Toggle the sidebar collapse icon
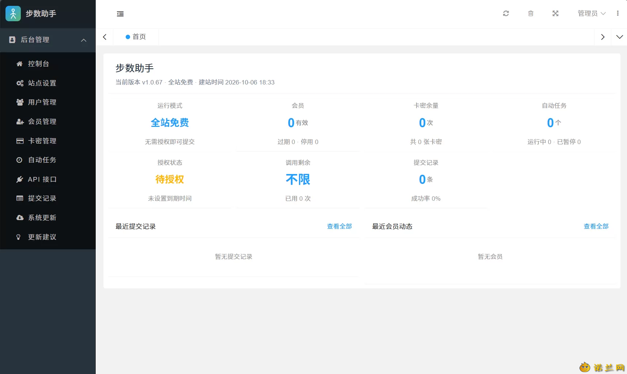Viewport: 627px width, 374px height. point(120,14)
